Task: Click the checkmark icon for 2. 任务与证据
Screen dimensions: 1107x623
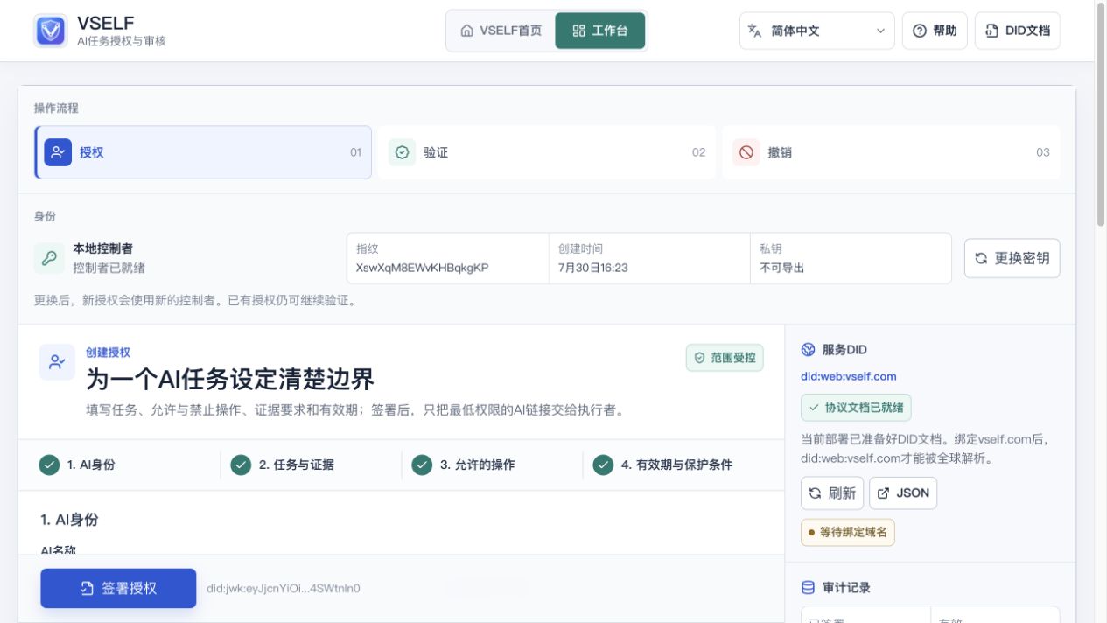Action: click(241, 465)
